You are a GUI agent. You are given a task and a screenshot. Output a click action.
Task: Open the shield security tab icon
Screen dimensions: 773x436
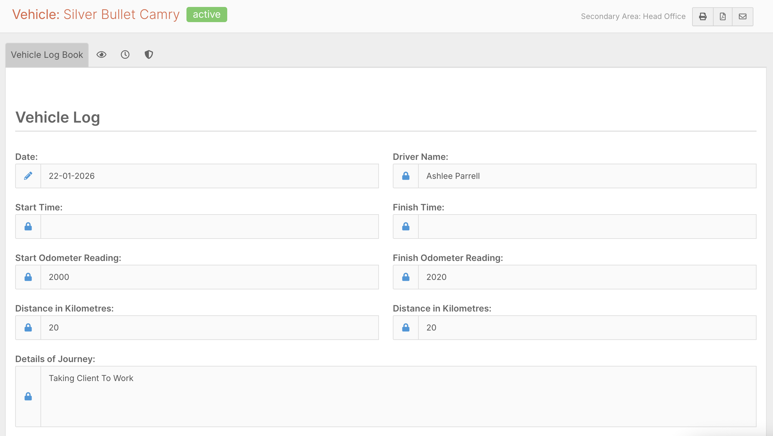(x=149, y=55)
